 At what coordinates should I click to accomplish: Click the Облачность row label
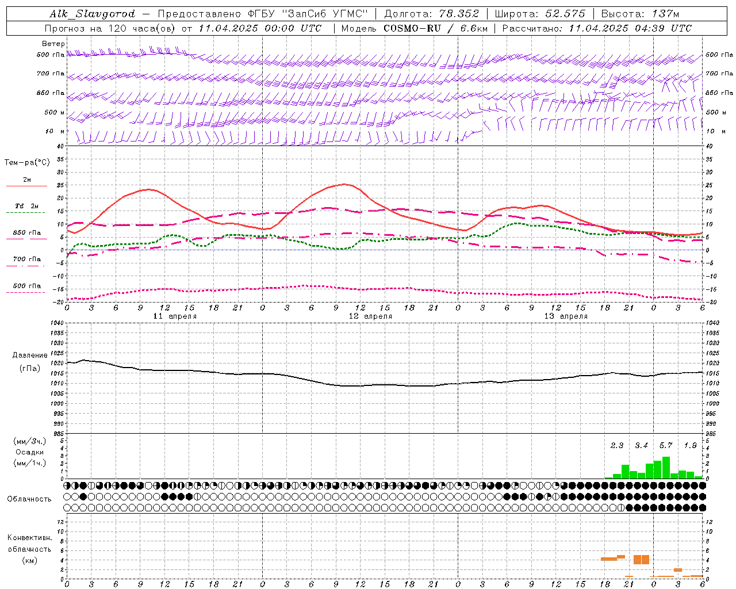coord(29,499)
